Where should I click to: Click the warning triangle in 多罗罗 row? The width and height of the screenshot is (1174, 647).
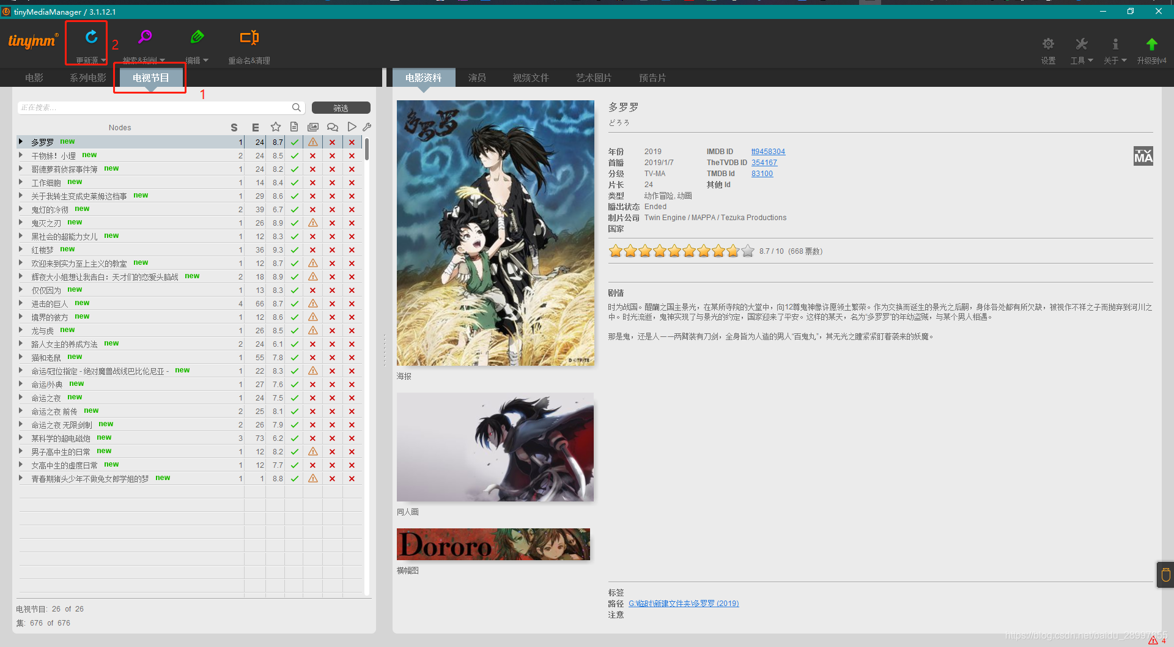tap(313, 142)
